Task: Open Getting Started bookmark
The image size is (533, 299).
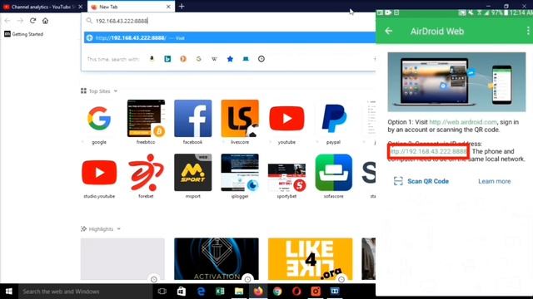Action: 24,34
